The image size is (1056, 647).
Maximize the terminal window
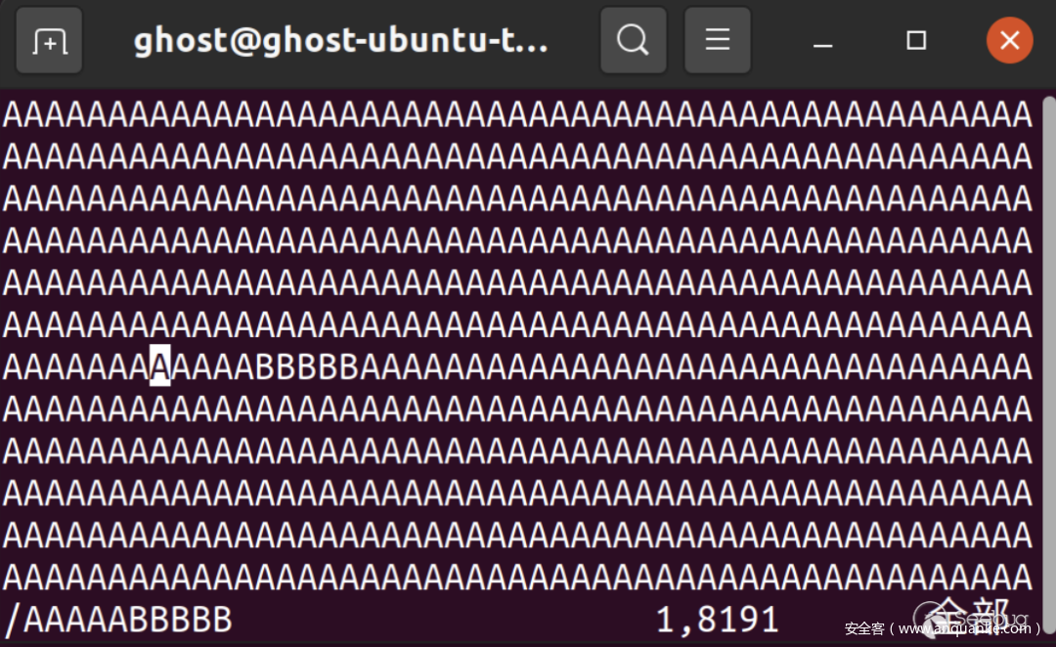tap(916, 40)
